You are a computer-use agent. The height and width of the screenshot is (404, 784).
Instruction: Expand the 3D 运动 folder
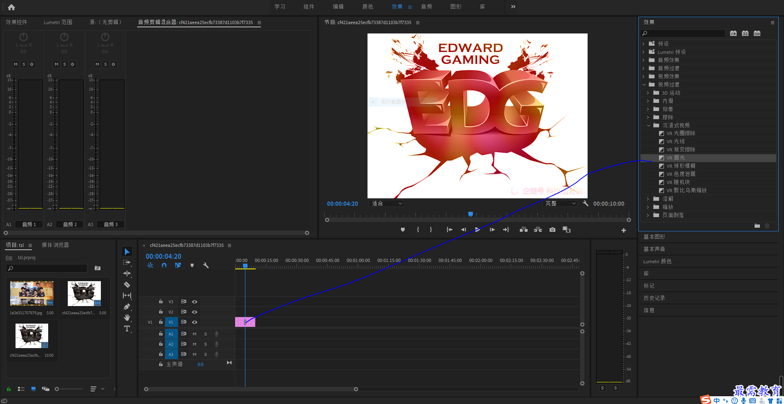pos(648,93)
